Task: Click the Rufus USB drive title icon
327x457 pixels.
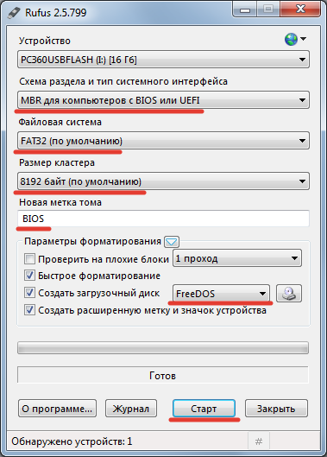Action: pos(14,13)
